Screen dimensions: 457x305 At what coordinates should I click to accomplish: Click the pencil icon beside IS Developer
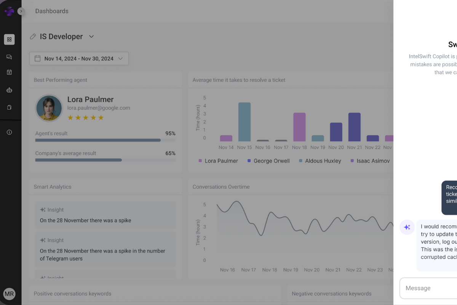[33, 37]
